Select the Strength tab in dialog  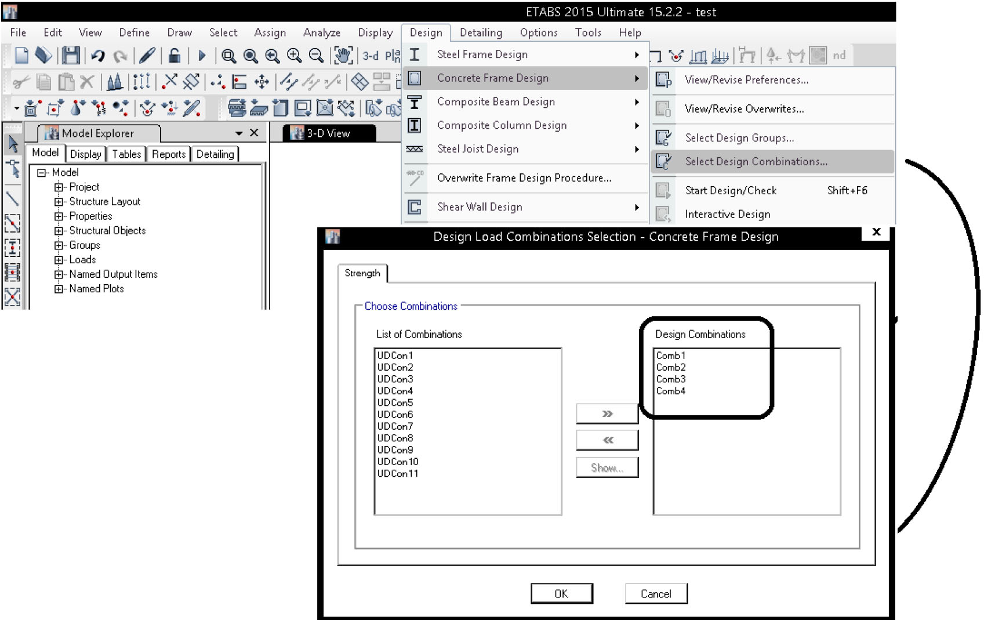coord(362,273)
